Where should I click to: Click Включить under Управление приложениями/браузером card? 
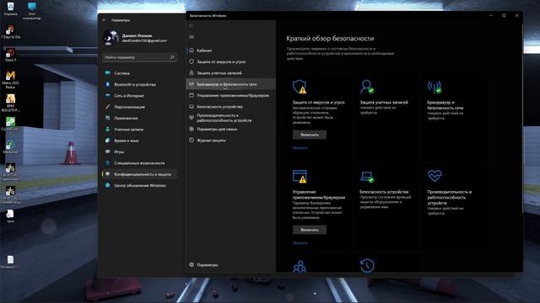coord(310,230)
